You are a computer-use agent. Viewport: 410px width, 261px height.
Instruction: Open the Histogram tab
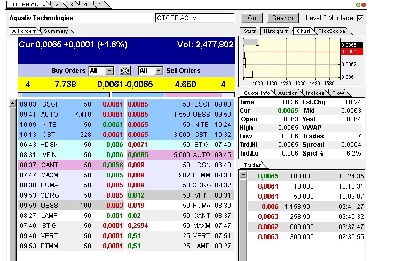click(276, 31)
